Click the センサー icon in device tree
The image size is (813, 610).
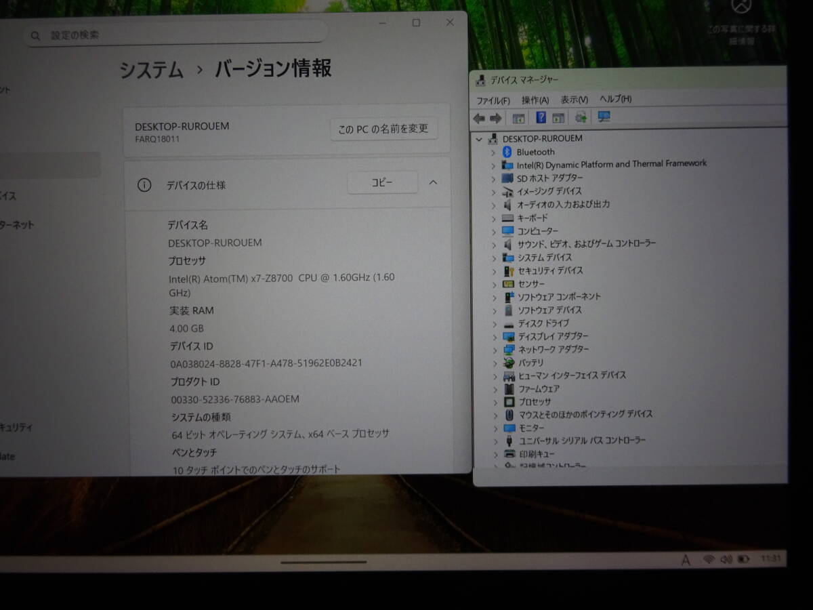pyautogui.click(x=509, y=284)
